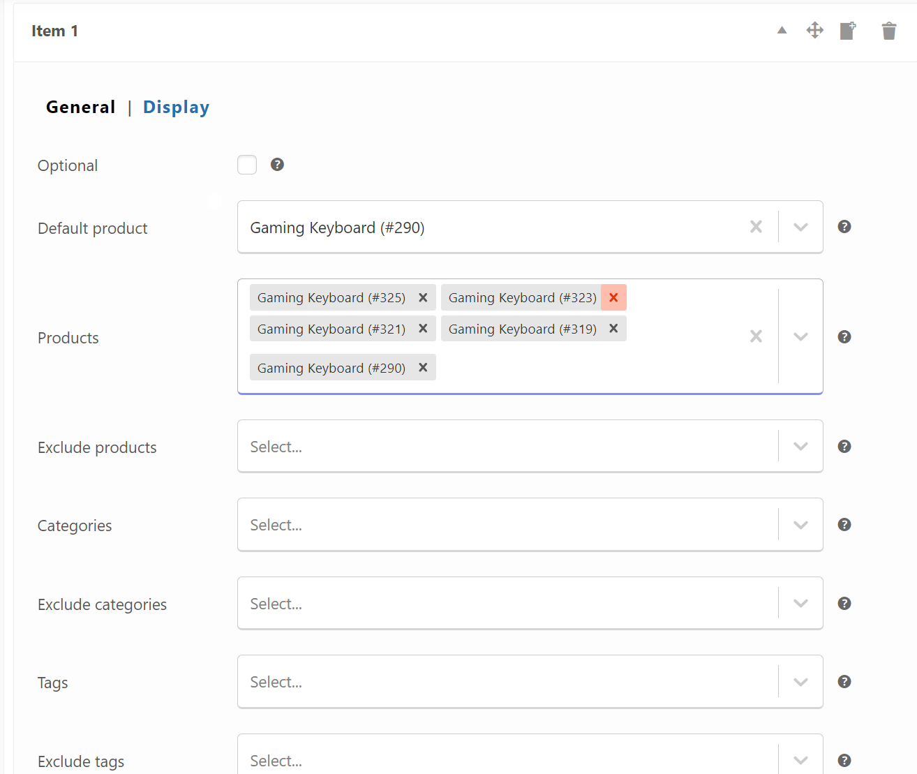Viewport: 917px width, 774px height.
Task: Remove Gaming Keyboard (#321) from Products
Action: coord(423,329)
